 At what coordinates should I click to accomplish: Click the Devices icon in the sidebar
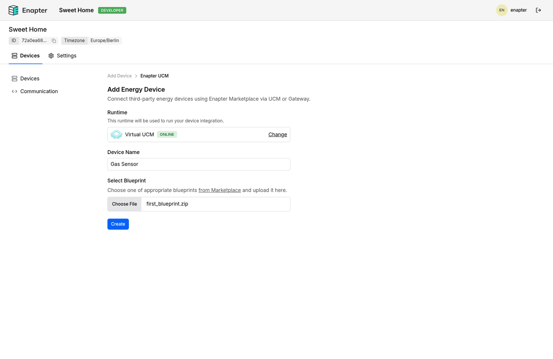point(14,79)
